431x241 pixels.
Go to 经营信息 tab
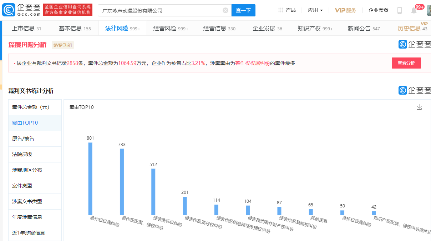click(219, 29)
